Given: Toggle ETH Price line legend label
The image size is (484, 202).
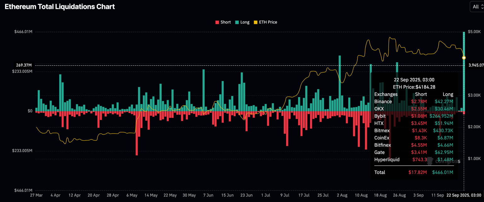Looking at the screenshot, I should click(x=268, y=22).
